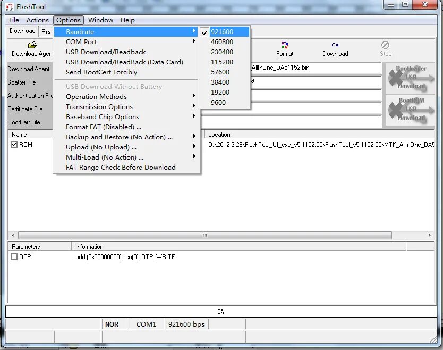Toggle the ROM checkbox
The width and height of the screenshot is (443, 350).
point(14,145)
